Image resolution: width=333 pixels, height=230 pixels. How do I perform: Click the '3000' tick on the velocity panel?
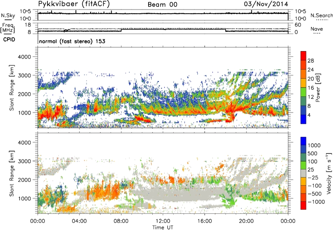(24, 161)
